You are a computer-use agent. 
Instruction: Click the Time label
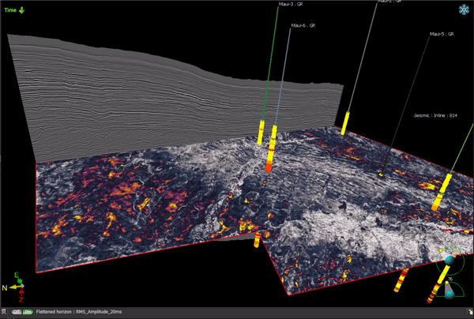coord(10,10)
